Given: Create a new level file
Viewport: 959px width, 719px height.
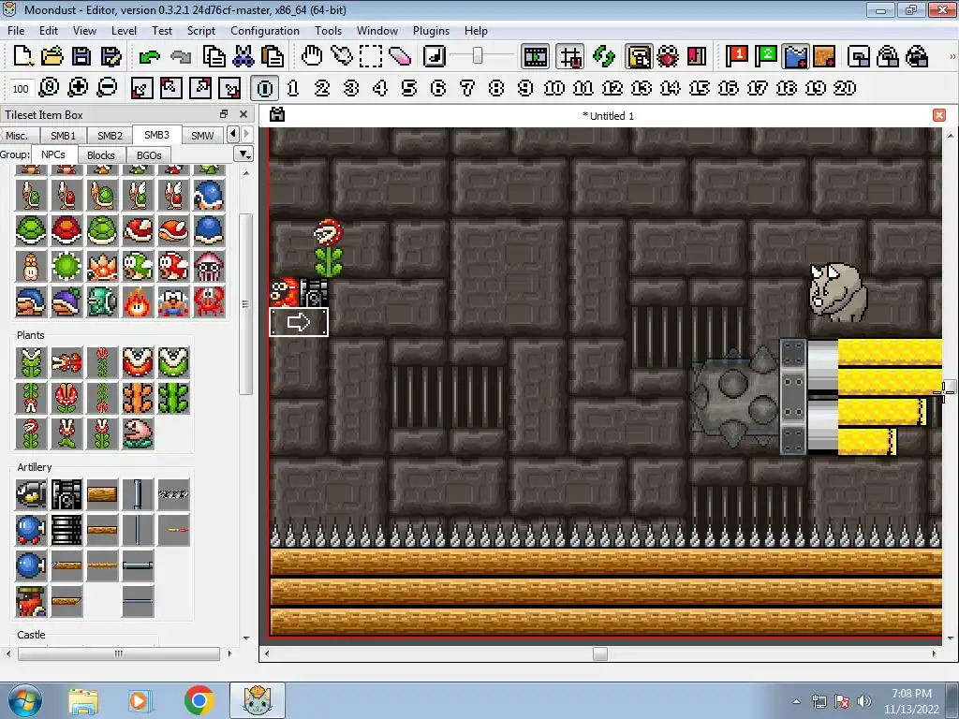Looking at the screenshot, I should (22, 56).
